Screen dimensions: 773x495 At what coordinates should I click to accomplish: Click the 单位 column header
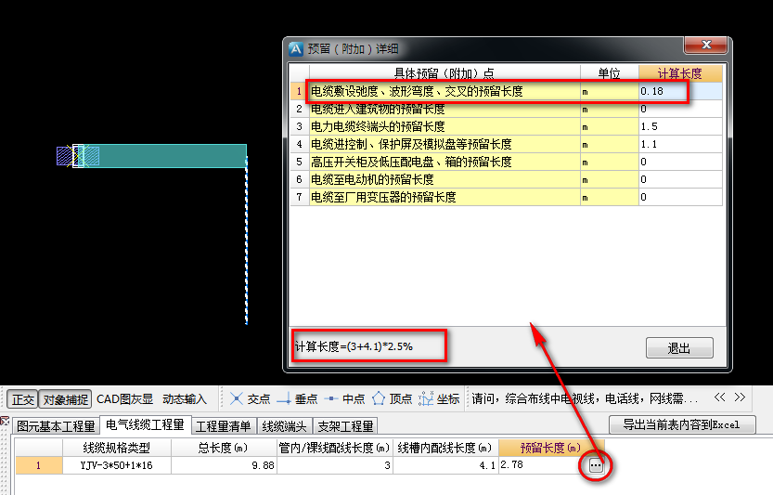pyautogui.click(x=610, y=73)
